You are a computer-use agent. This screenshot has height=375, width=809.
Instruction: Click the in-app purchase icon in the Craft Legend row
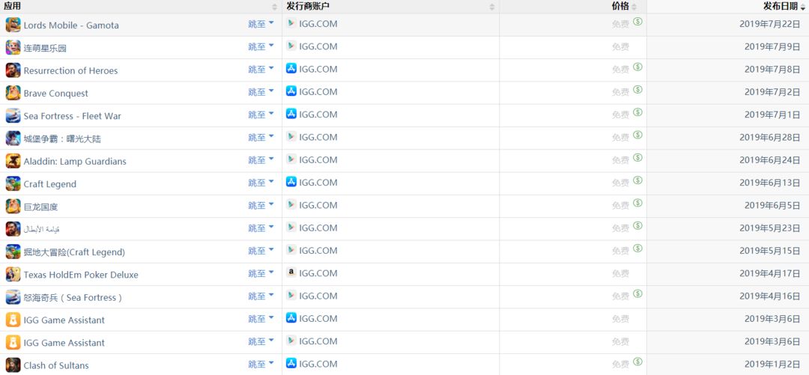point(637,180)
